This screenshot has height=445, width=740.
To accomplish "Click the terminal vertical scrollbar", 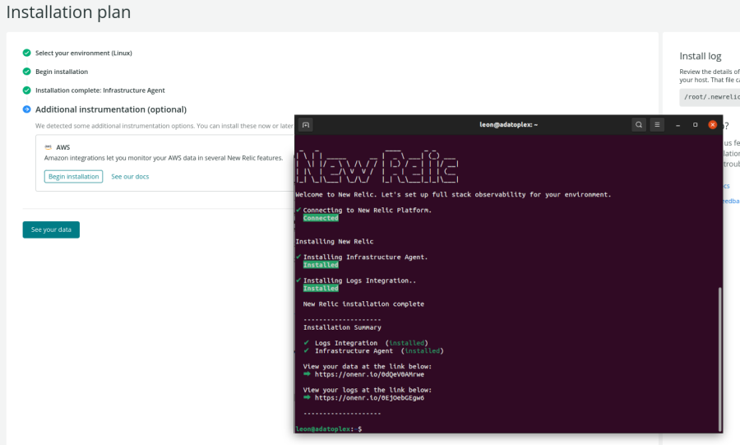I will pyautogui.click(x=721, y=354).
